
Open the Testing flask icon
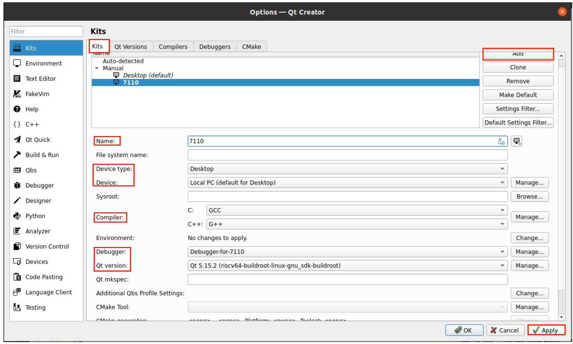tap(17, 307)
